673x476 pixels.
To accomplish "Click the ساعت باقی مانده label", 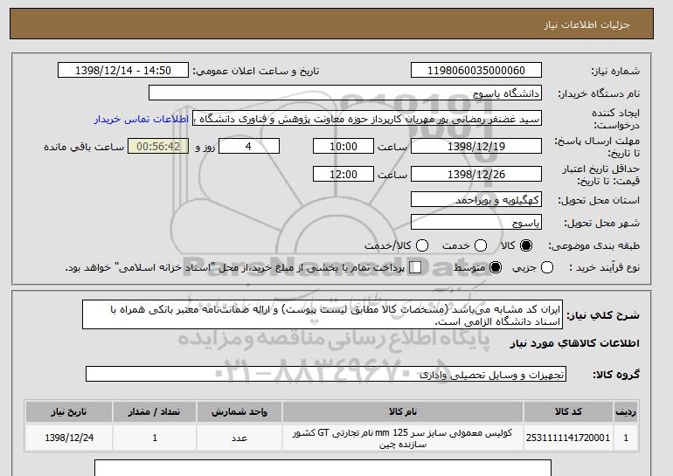I will point(84,147).
